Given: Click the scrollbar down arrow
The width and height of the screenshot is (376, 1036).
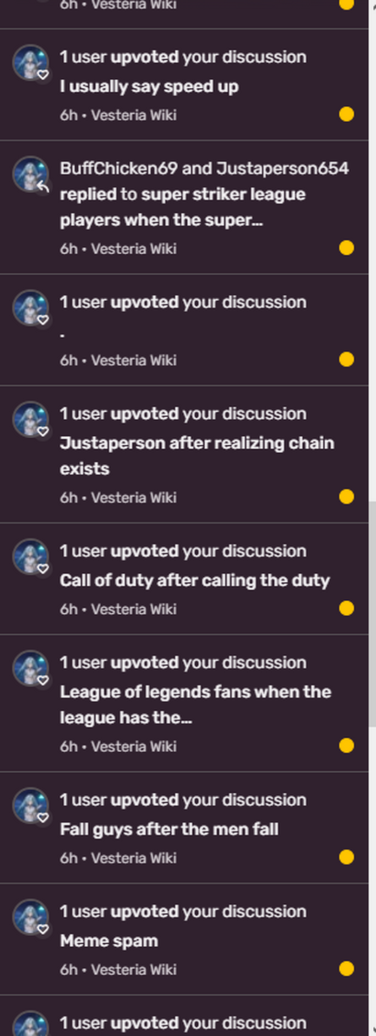Looking at the screenshot, I should pyautogui.click(x=373, y=1030).
